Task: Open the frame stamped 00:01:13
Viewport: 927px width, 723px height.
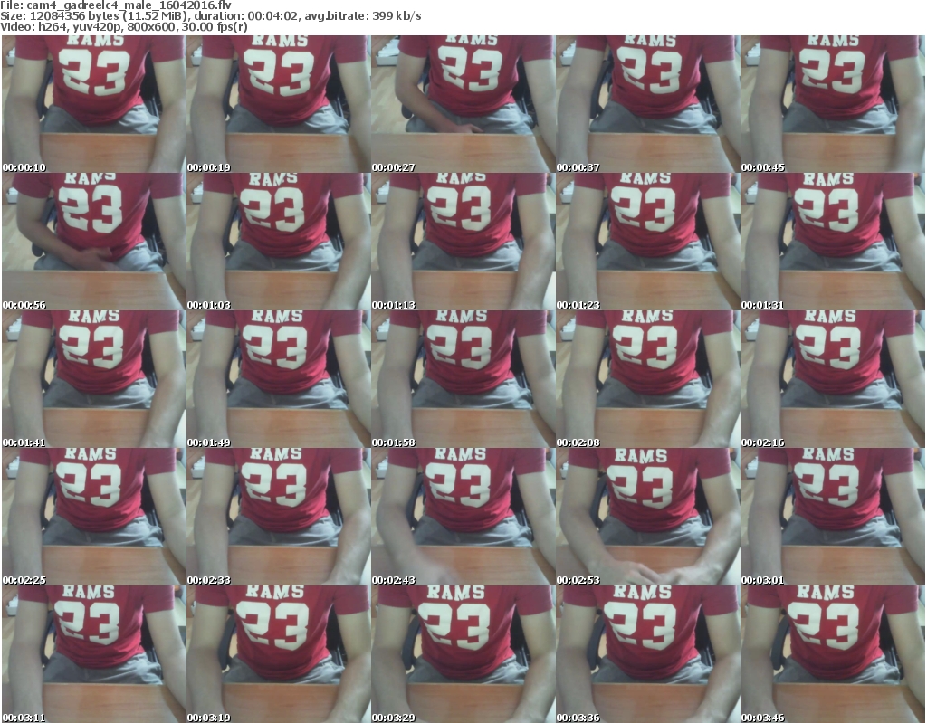Action: tap(463, 242)
